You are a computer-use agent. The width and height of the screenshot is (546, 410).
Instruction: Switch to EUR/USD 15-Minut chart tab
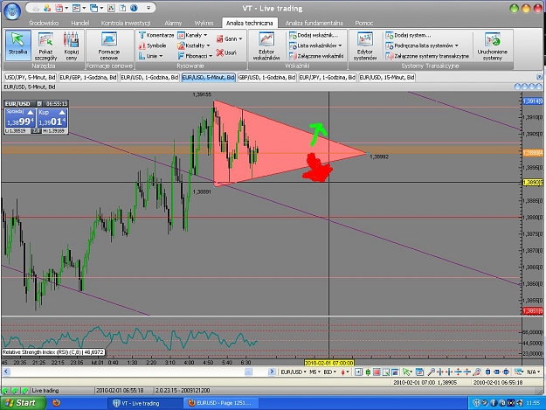pyautogui.click(x=387, y=77)
